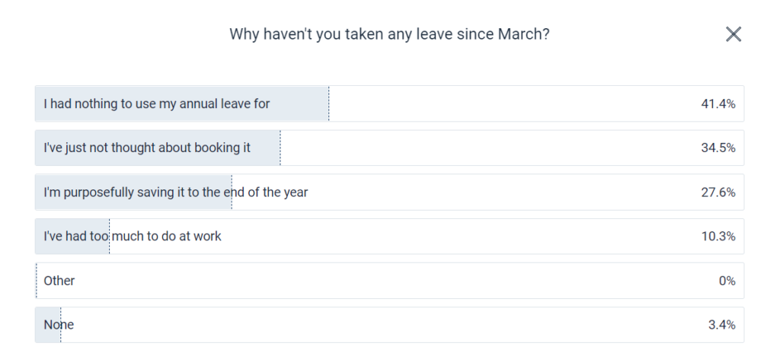780x356 pixels.
Task: Select 'I had nothing to use my annual leave for' text
Action: pos(157,103)
